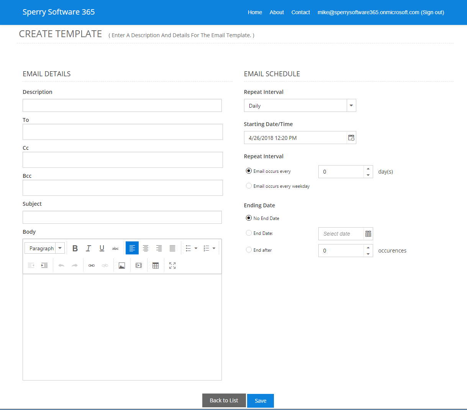This screenshot has width=467, height=410.
Task: Choose the 'No End Date' radio button
Action: tap(249, 218)
